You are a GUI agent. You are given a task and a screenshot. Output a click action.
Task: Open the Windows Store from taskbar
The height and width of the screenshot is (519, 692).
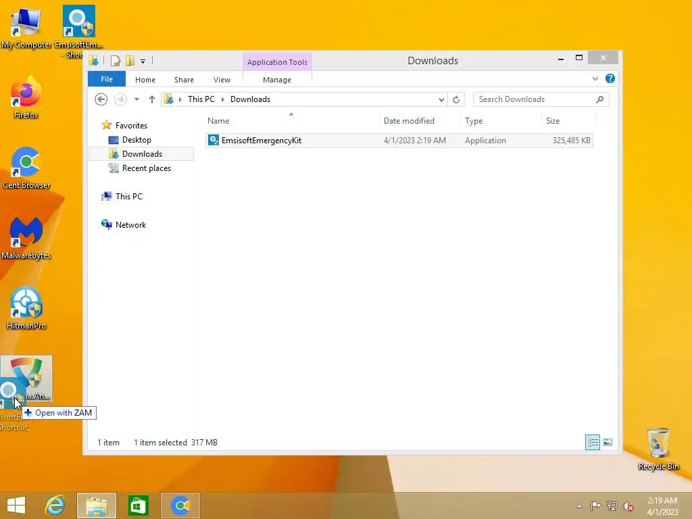138,505
